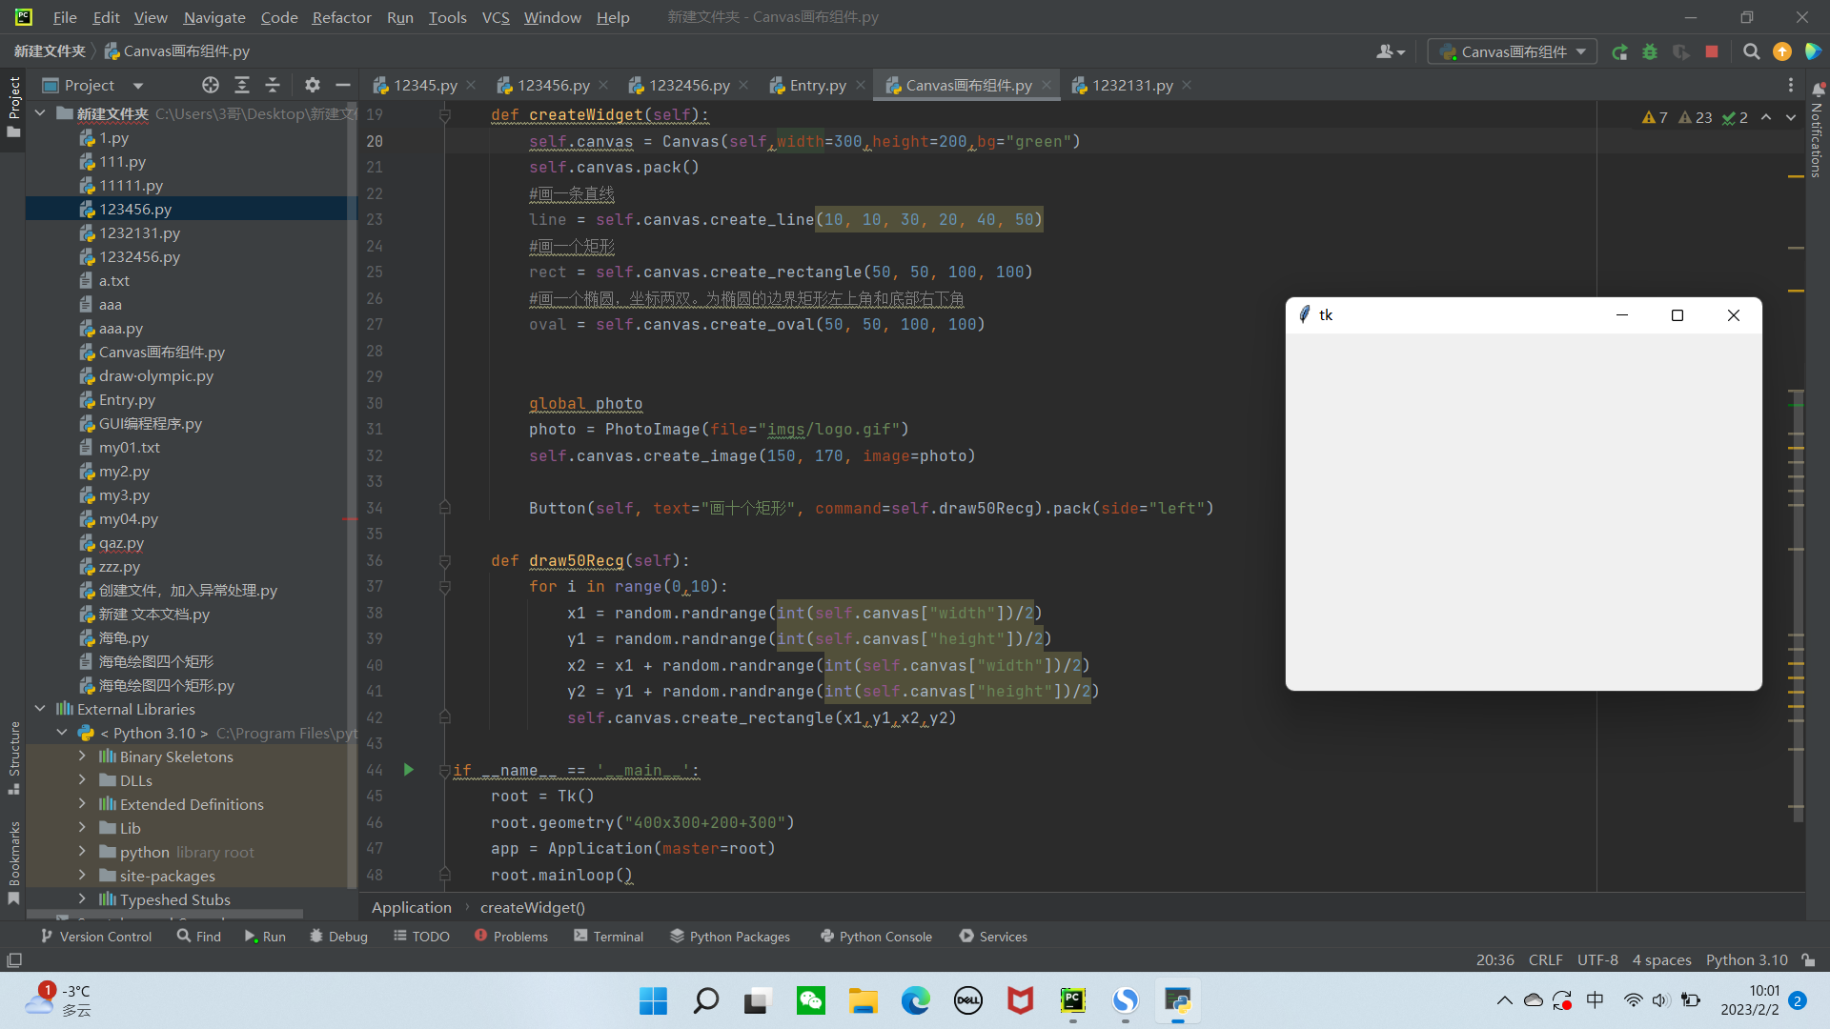1830x1029 pixels.
Task: Expand all items in Project panel
Action: [242, 86]
